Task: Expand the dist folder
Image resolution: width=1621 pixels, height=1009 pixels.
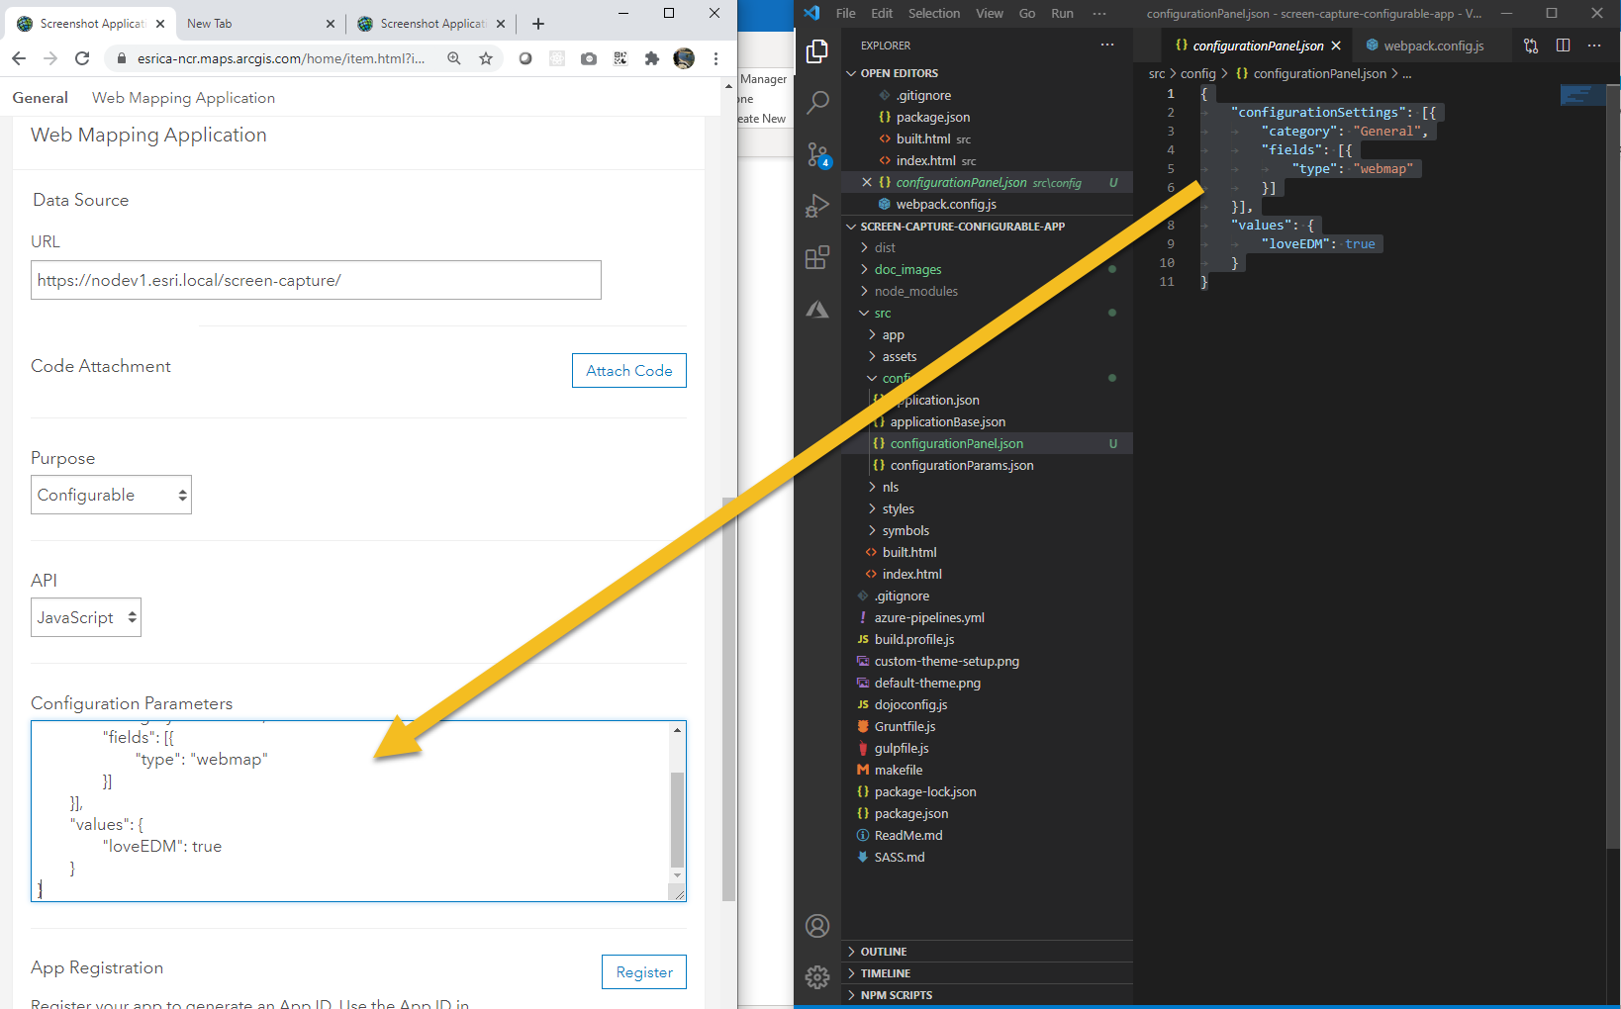Action: (x=885, y=247)
